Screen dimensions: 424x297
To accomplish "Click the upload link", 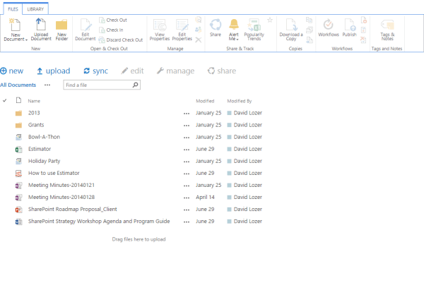I will [x=54, y=71].
